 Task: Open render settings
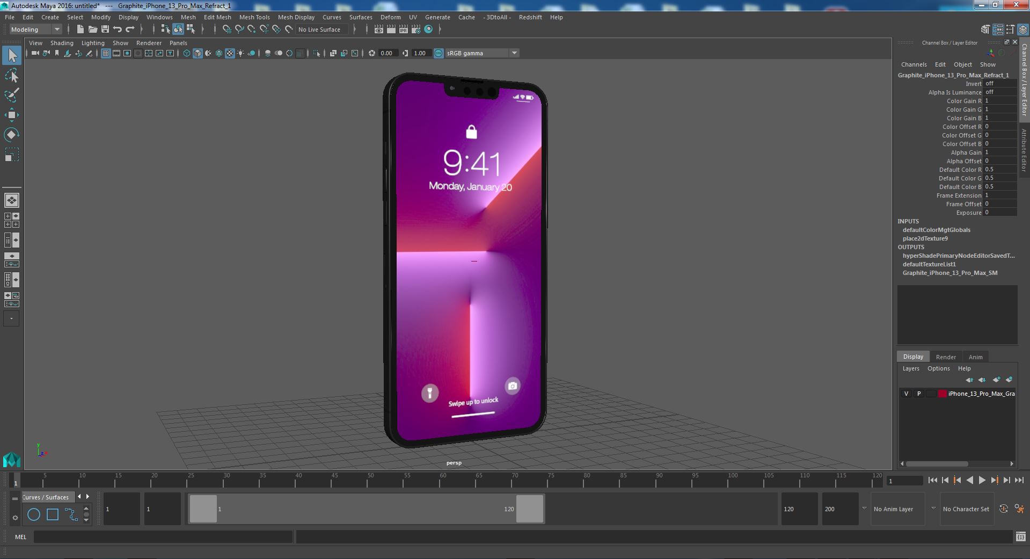coord(415,30)
